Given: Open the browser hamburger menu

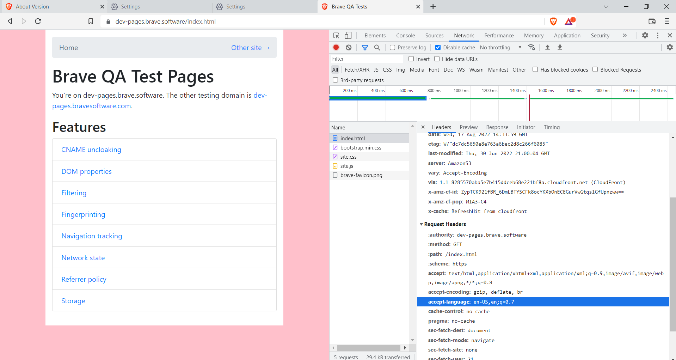Looking at the screenshot, I should pyautogui.click(x=667, y=22).
